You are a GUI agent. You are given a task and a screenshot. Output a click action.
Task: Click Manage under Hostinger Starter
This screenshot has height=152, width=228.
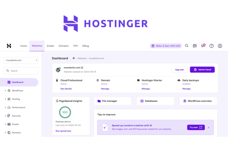[x=146, y=89]
